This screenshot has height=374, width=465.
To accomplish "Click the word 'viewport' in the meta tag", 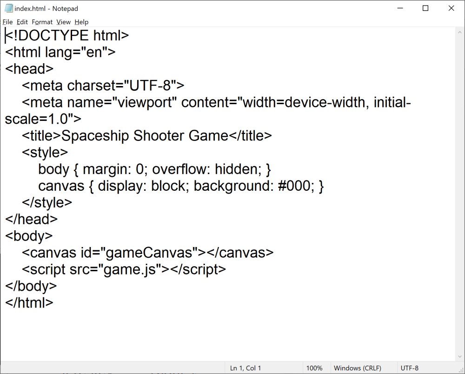I will [x=145, y=103].
